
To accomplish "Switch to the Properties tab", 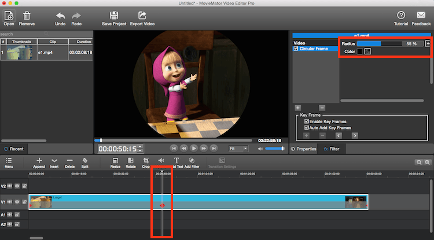I will [303, 149].
